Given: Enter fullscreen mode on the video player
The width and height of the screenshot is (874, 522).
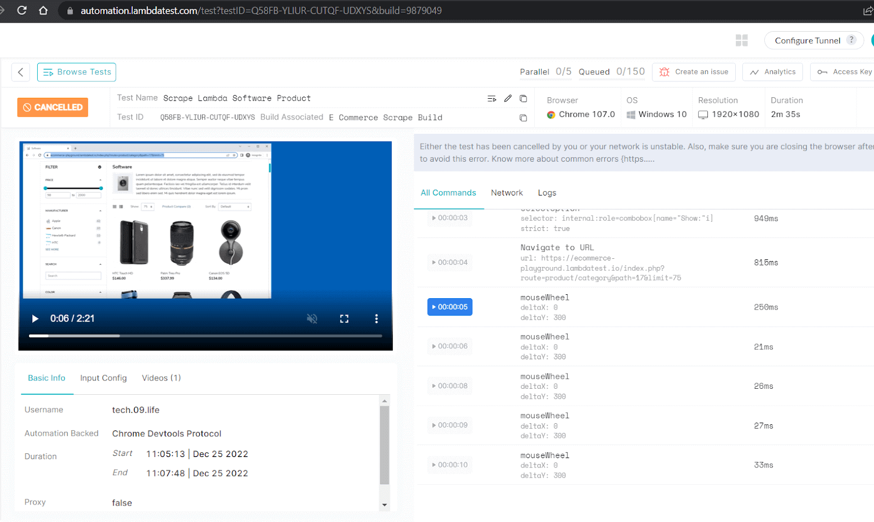Looking at the screenshot, I should 344,318.
